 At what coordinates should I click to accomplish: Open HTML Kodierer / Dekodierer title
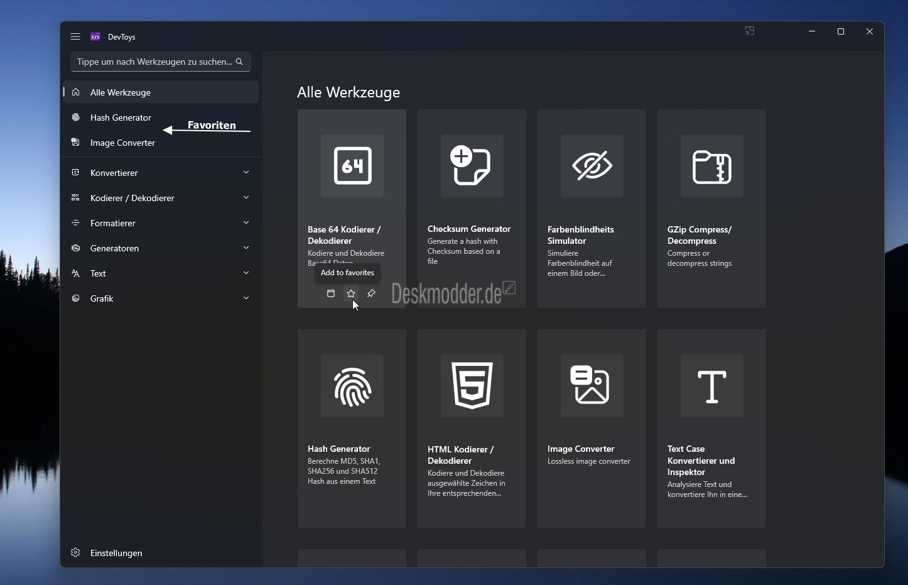(461, 455)
